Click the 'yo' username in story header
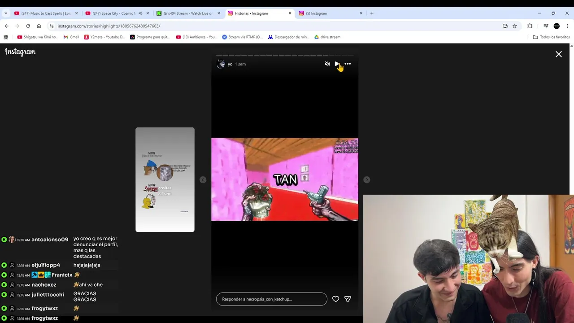 tap(230, 64)
